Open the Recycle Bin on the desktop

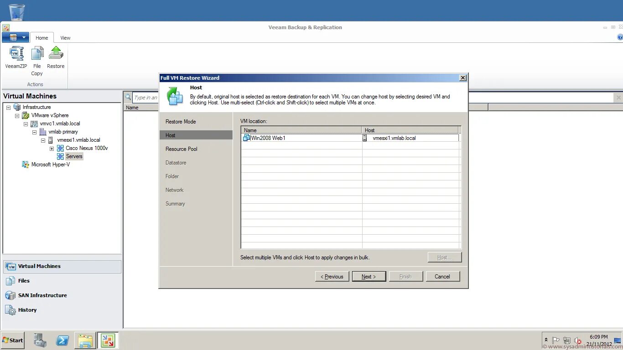point(16,12)
